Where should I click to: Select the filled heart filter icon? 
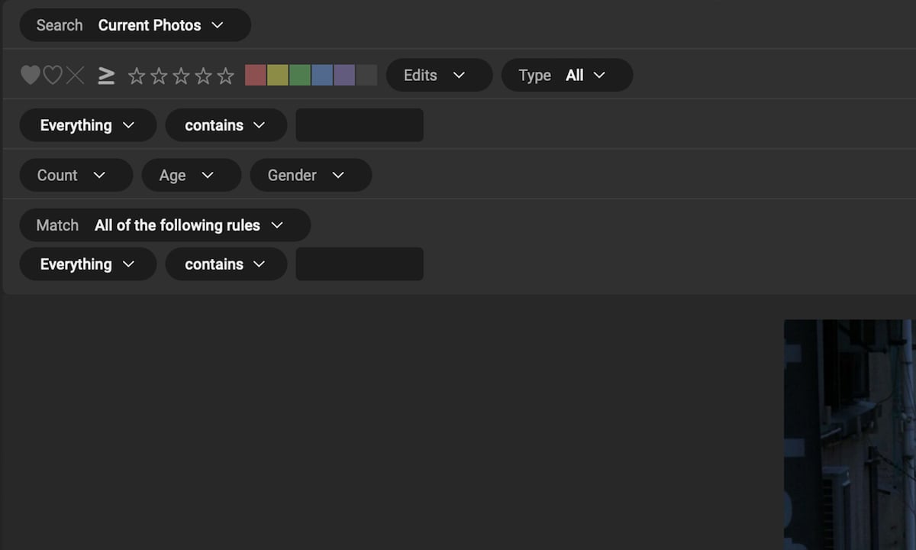pos(31,74)
